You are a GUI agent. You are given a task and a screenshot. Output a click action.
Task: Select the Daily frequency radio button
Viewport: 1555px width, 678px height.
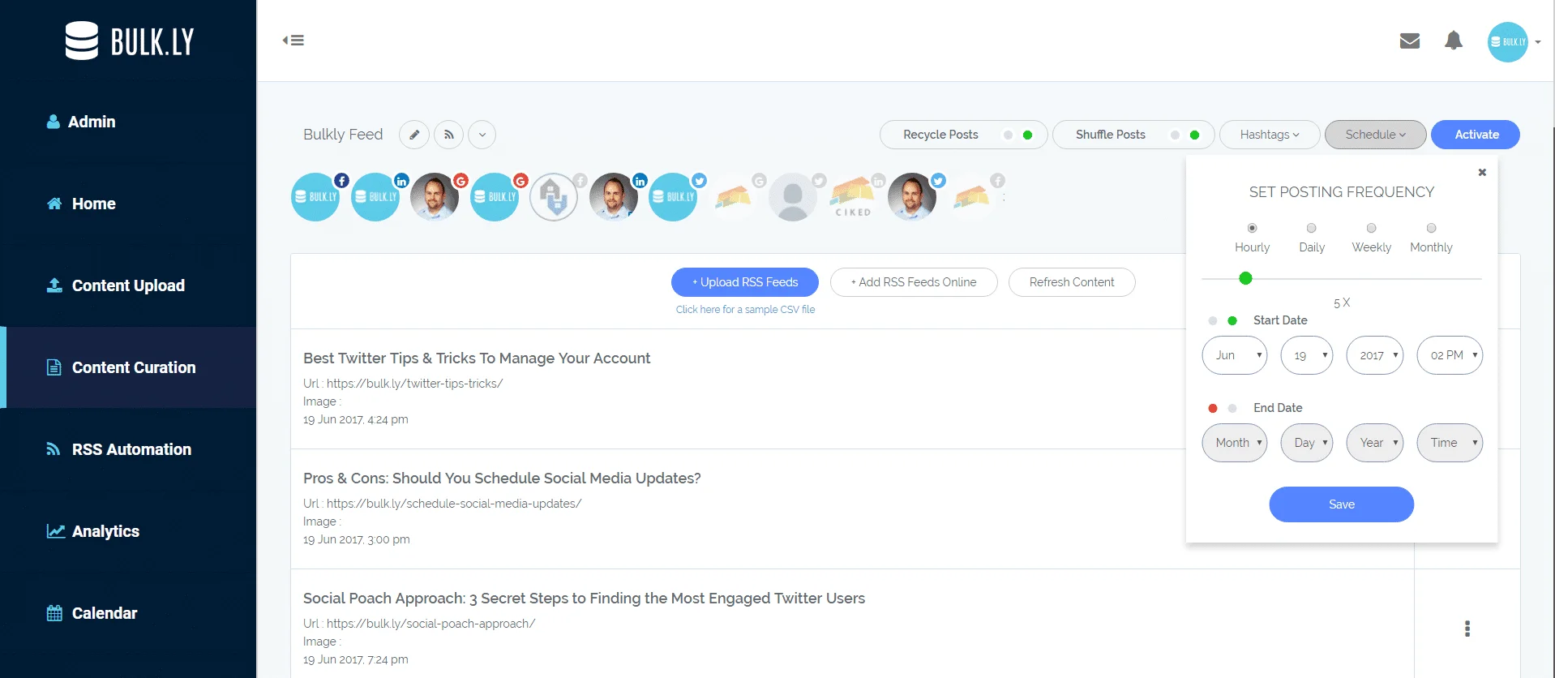click(x=1311, y=229)
